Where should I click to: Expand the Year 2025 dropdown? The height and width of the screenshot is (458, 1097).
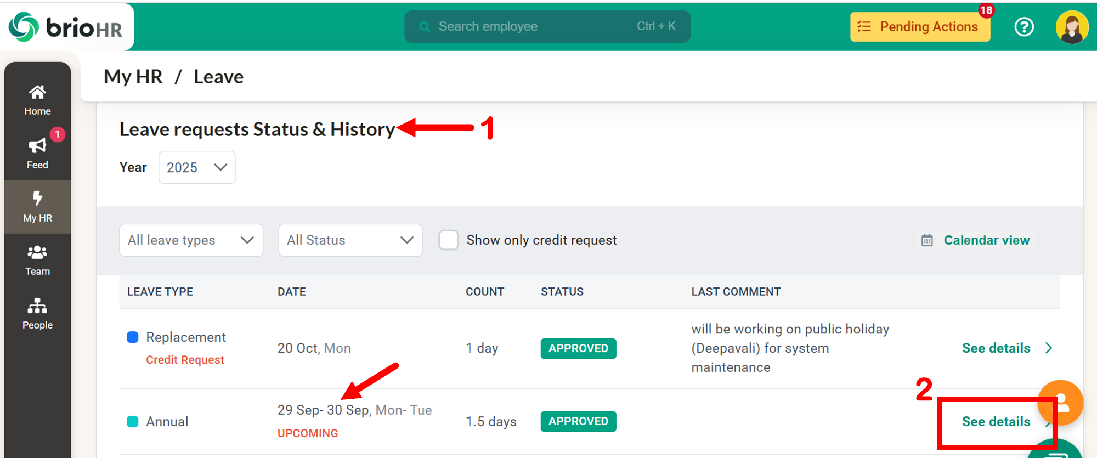(197, 167)
